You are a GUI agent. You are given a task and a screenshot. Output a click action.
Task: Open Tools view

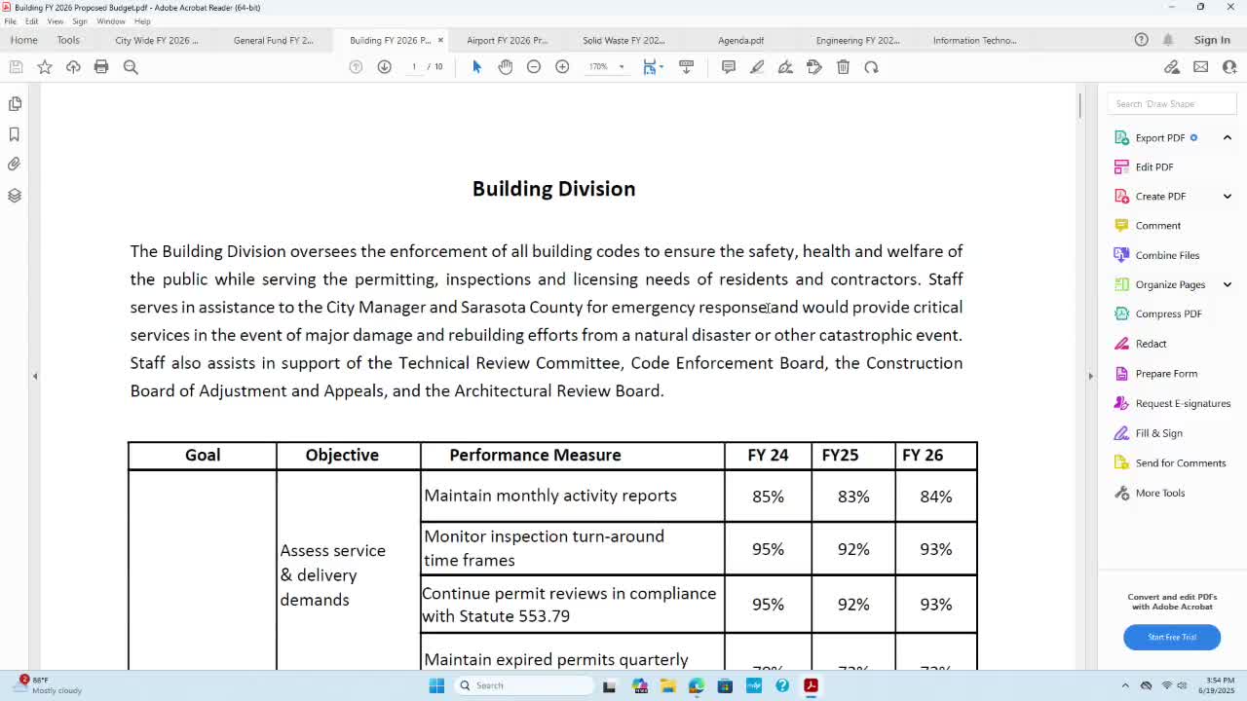pos(68,40)
